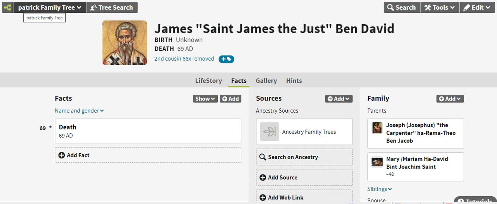Click the Saint James profile portrait
Viewport: 497px width, 204px height.
click(x=125, y=43)
